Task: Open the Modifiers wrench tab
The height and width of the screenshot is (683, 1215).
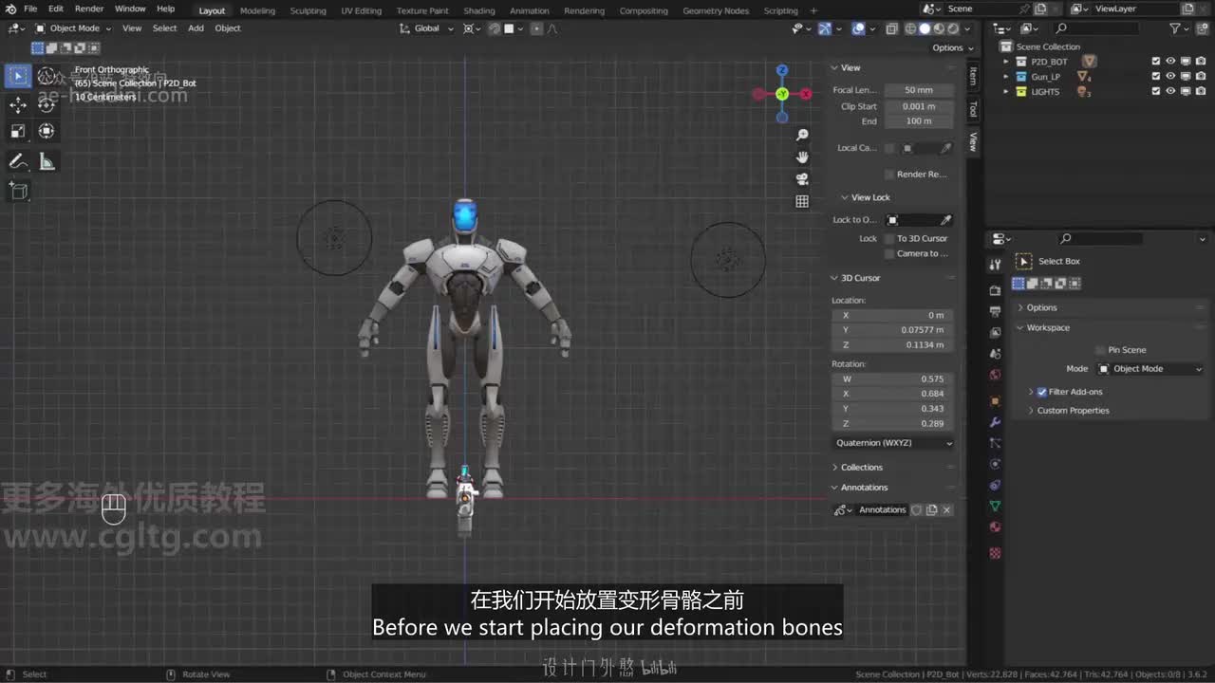Action: tap(995, 422)
